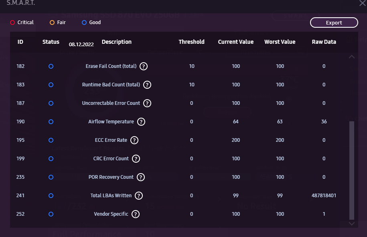Viewport: 367px width, 237px height.
Task: Open ECC Error Rate help tooltip
Action: [134, 140]
